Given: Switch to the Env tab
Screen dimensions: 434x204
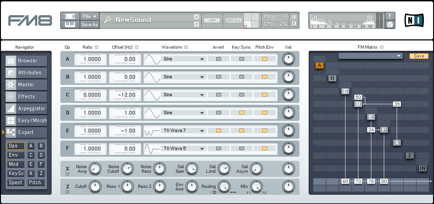Looking at the screenshot, I should coord(16,155).
